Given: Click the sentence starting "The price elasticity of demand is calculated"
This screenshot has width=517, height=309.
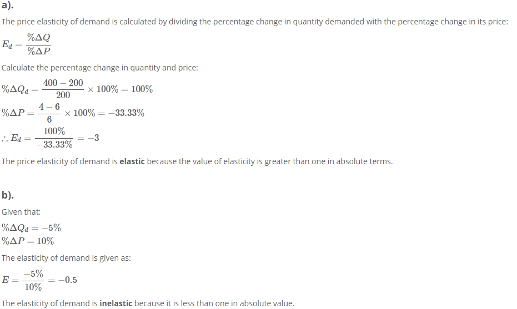Looking at the screenshot, I should coord(254,22).
